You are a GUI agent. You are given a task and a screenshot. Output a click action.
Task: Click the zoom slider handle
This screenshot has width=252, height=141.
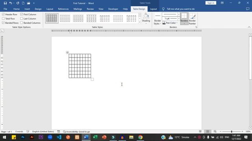(x=232, y=132)
